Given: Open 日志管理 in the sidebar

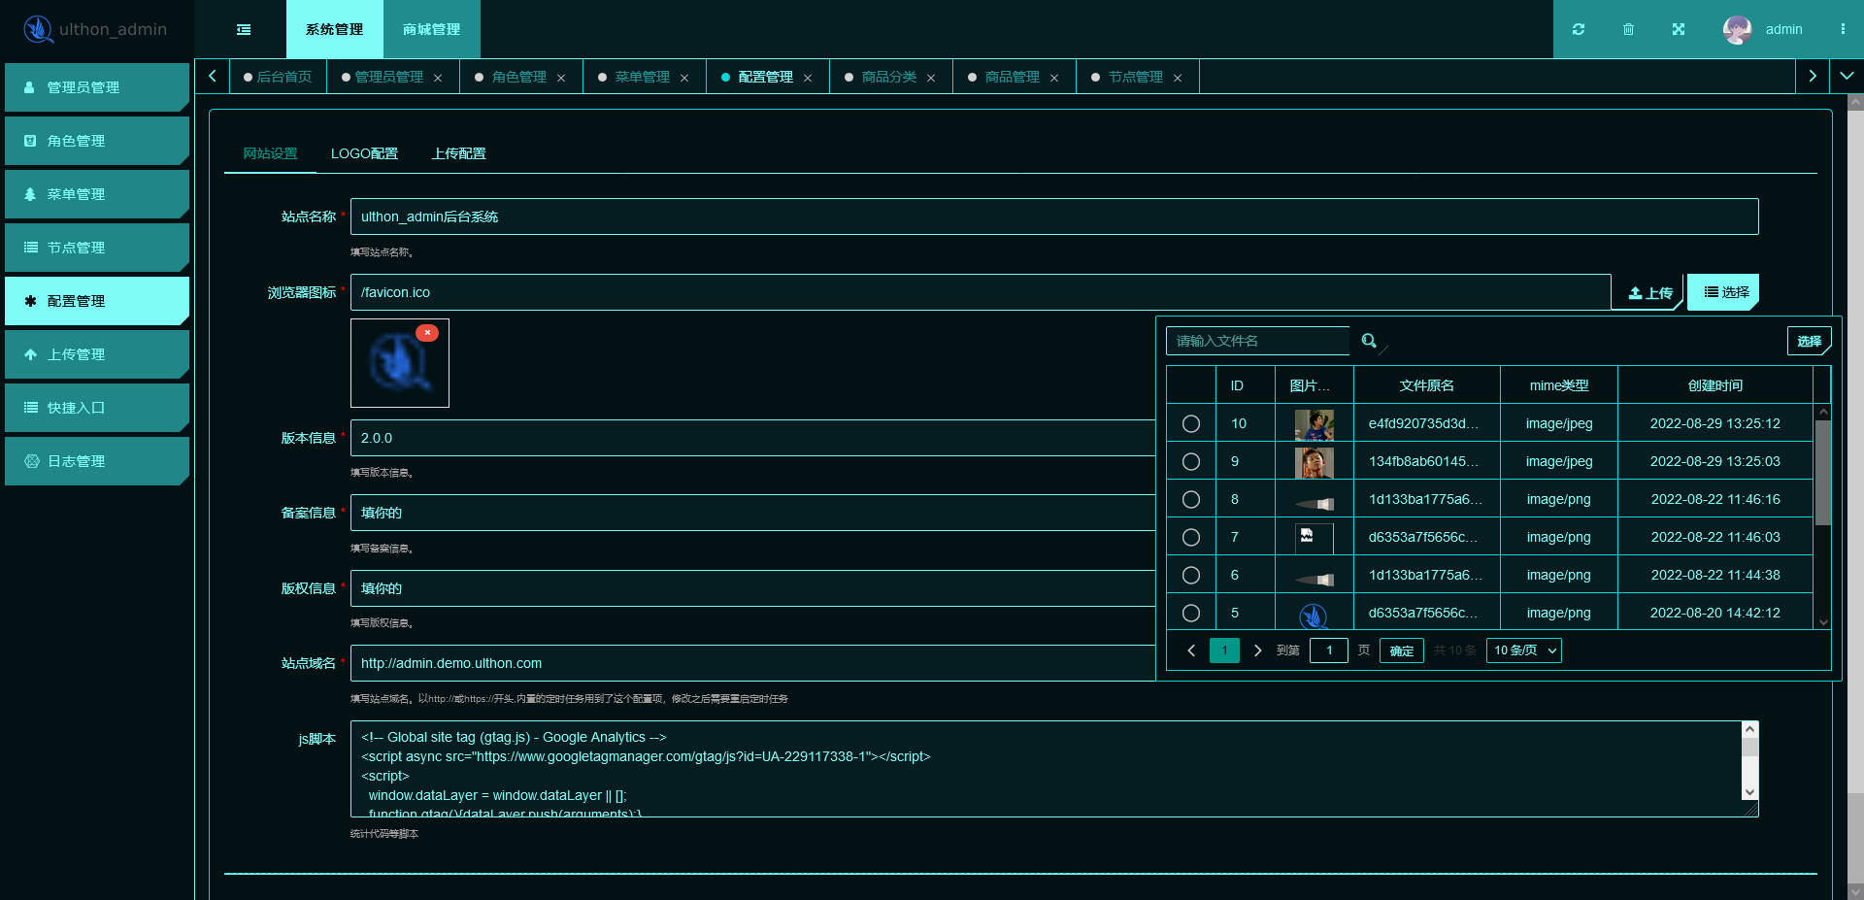Looking at the screenshot, I should (x=96, y=461).
